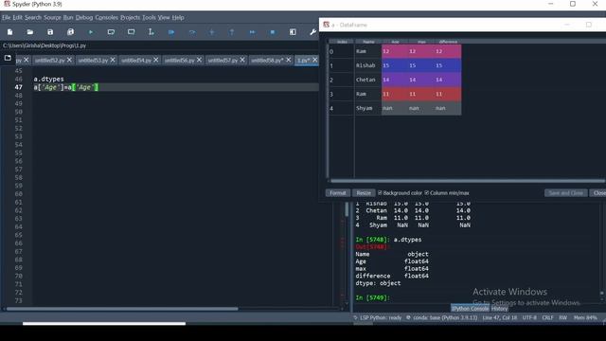
Task: Close the untitled52.py tab
Action: (69, 60)
